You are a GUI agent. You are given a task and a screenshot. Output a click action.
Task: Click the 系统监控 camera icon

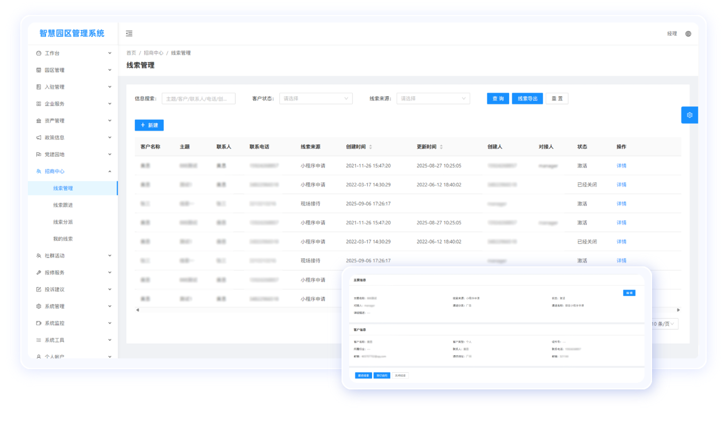(x=39, y=323)
